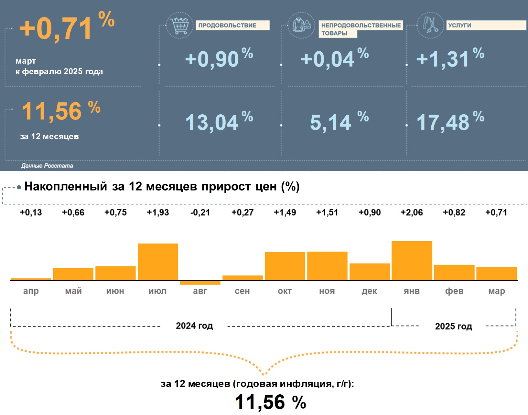
Task: Click the апр chart bar
Action: [x=31, y=279]
